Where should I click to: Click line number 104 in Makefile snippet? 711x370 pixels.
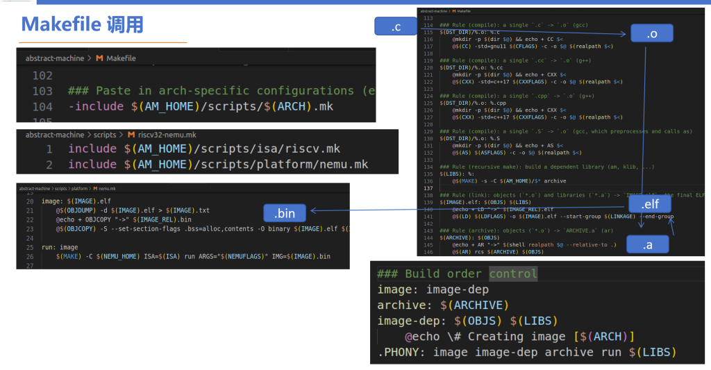pos(42,106)
